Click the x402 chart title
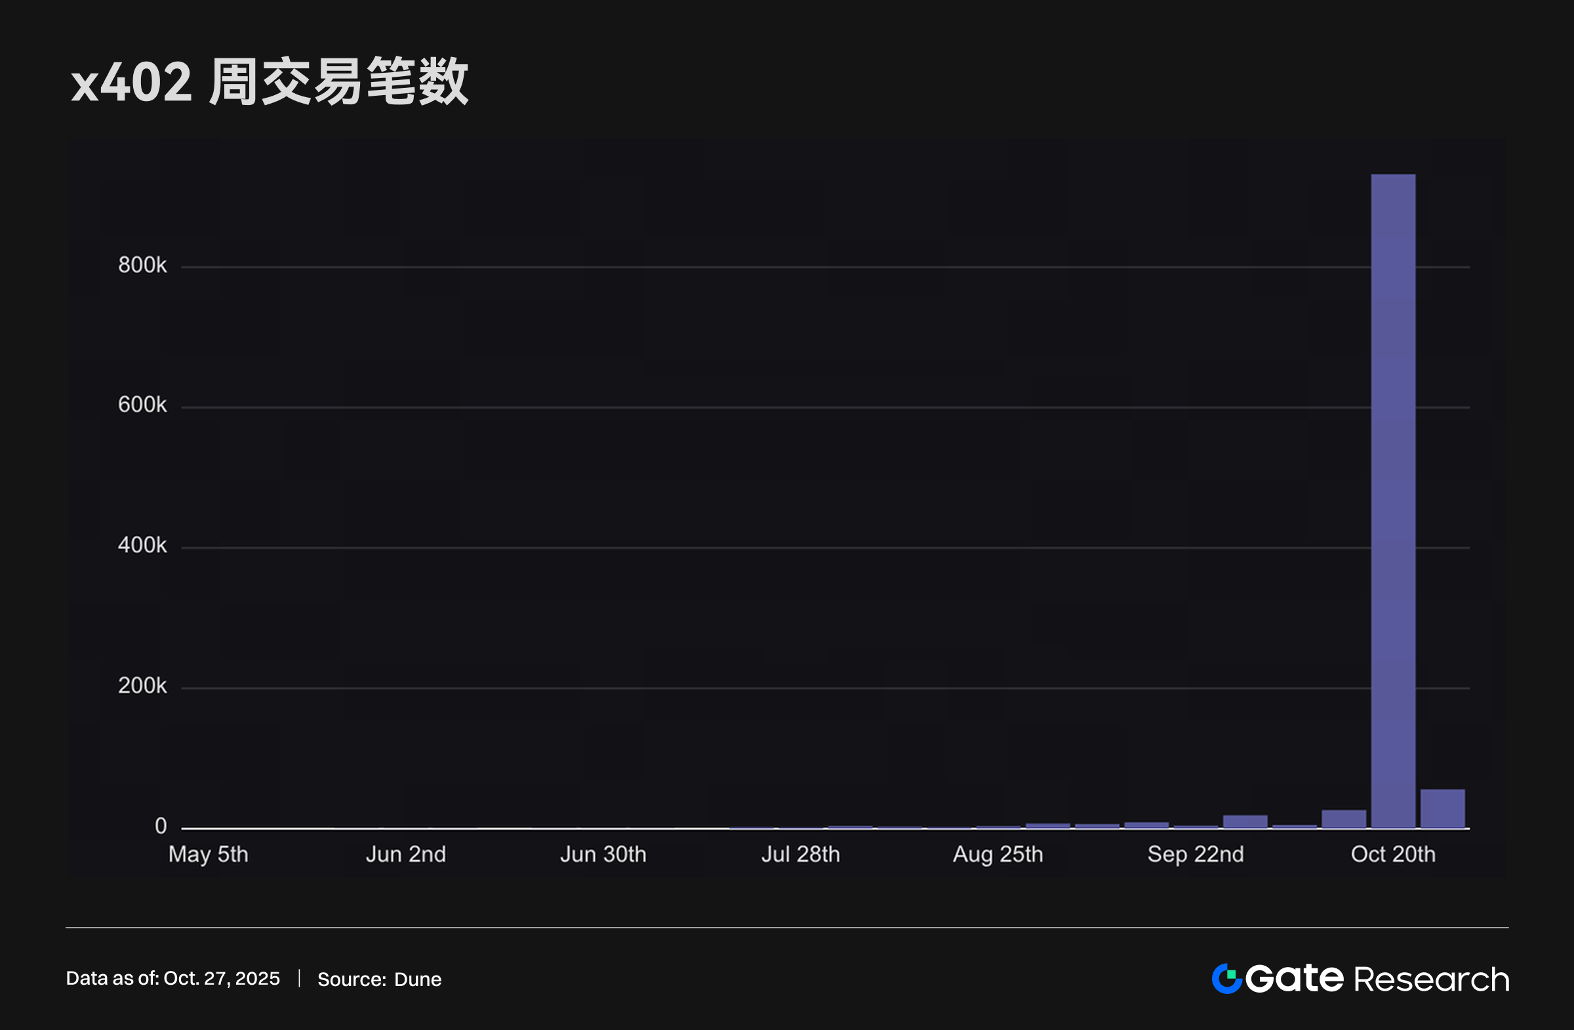The image size is (1574, 1030). (x=270, y=82)
